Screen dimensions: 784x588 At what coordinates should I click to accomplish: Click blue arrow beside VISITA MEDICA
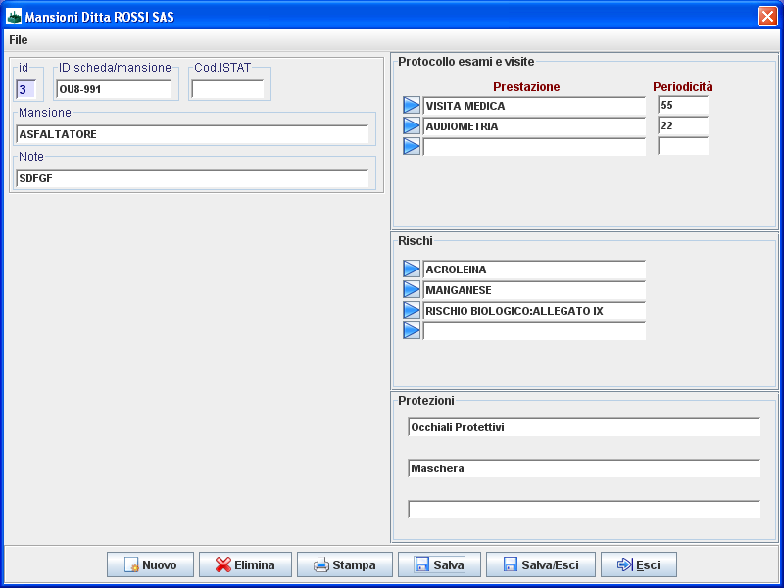[x=412, y=106]
